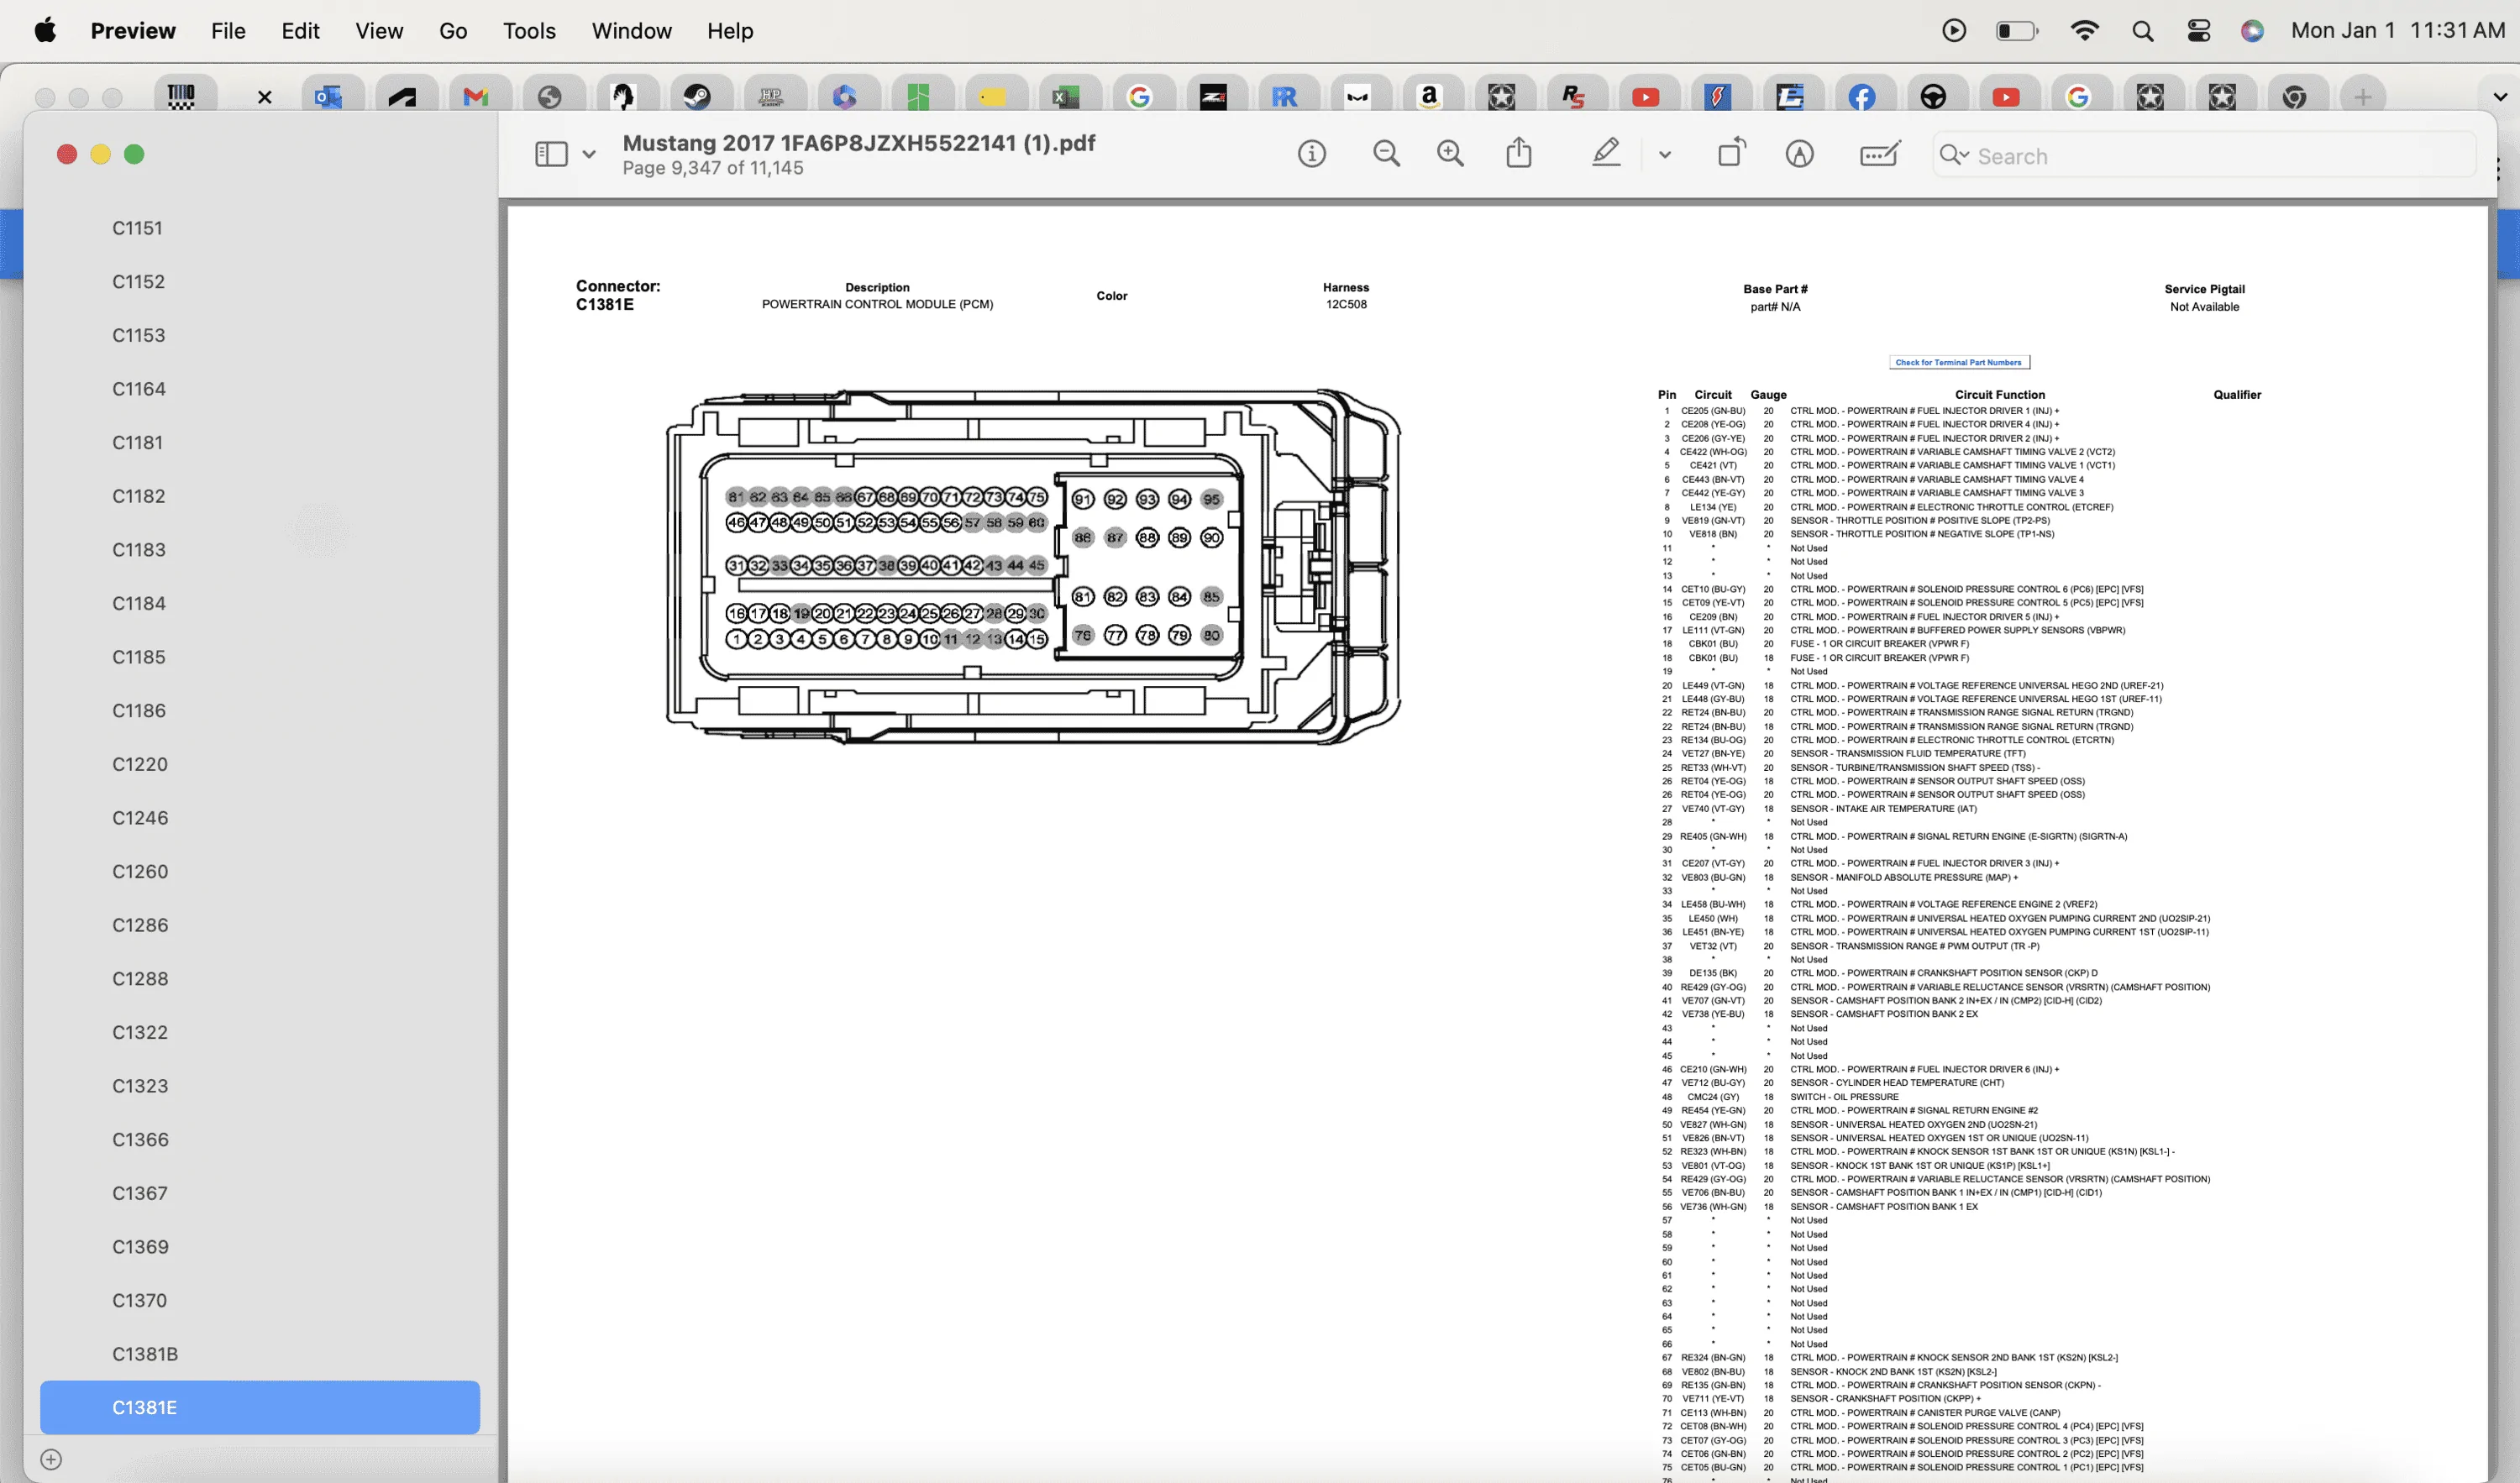This screenshot has width=2520, height=1483.
Task: Open the Window menu
Action: tap(631, 31)
